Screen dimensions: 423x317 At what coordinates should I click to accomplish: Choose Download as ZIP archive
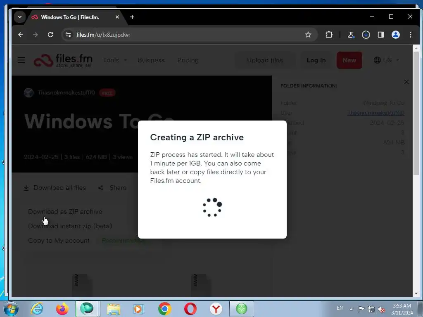coord(65,212)
